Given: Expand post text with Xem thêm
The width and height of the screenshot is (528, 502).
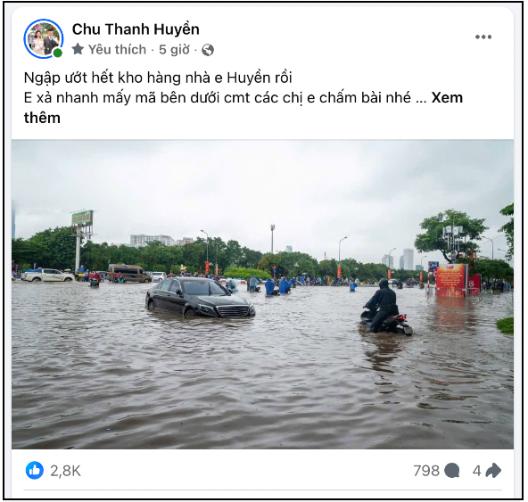Looking at the screenshot, I should pyautogui.click(x=243, y=108).
